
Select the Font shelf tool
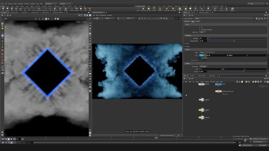60,9
